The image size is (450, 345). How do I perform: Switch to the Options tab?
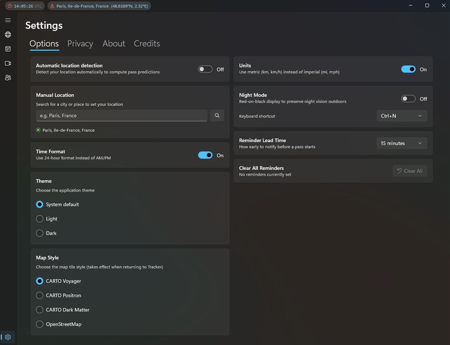coord(44,44)
